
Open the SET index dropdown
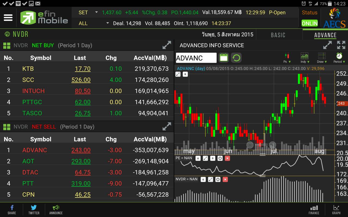(x=88, y=12)
